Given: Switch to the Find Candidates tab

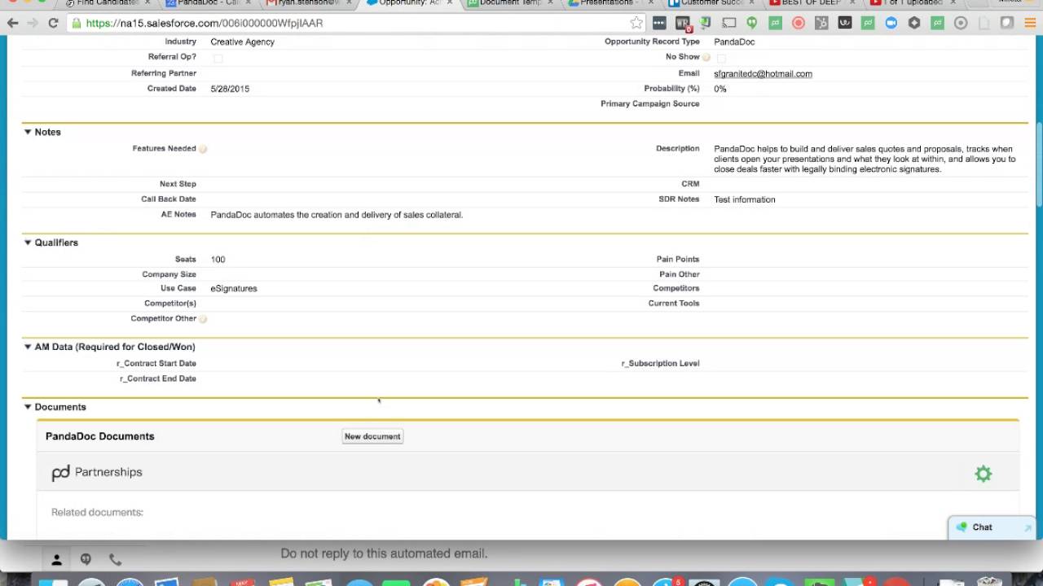Looking at the screenshot, I should (x=104, y=3).
